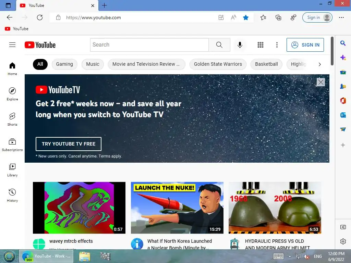Image resolution: width=351 pixels, height=263 pixels.
Task: Open wavey mtrcb effects video title
Action: pyautogui.click(x=71, y=241)
